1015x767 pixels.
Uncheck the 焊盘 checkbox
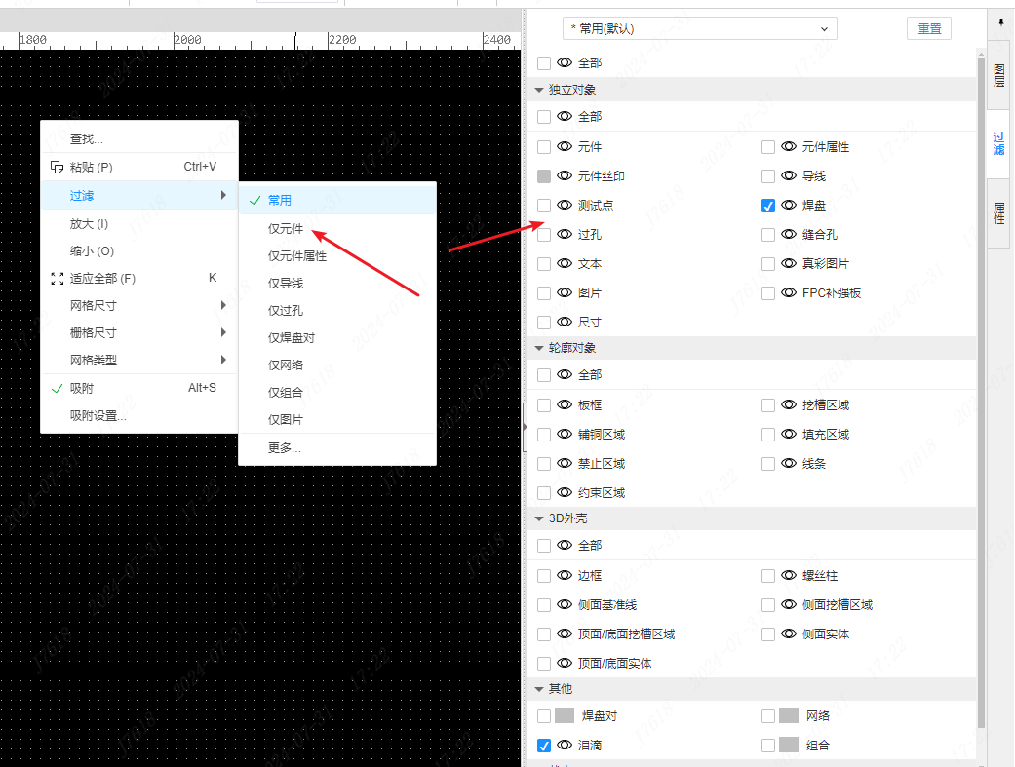(768, 205)
